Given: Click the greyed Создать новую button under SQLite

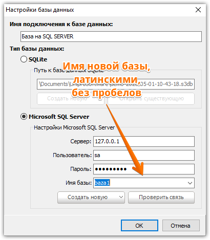Looking at the screenshot, I should pos(70,99).
